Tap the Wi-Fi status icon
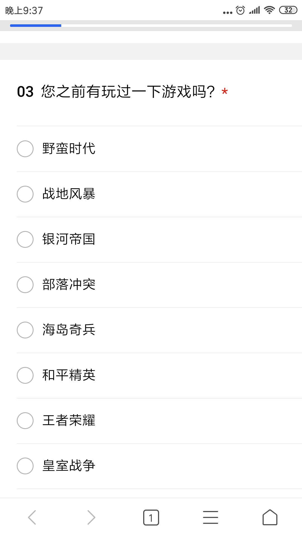This screenshot has height=537, width=302. pyautogui.click(x=269, y=10)
